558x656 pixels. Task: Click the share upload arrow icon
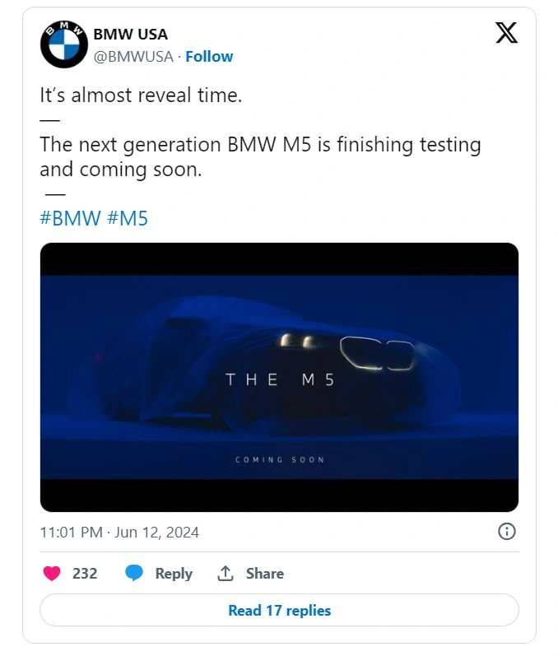click(226, 574)
